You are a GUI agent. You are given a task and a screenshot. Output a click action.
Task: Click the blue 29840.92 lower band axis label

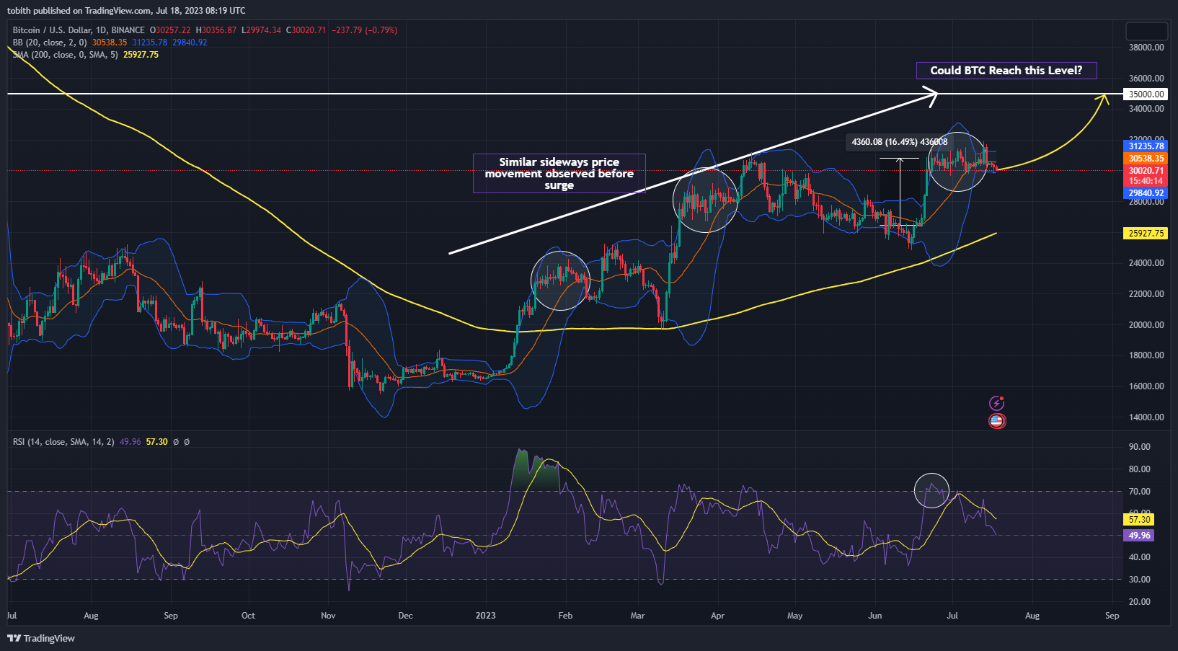[1146, 193]
